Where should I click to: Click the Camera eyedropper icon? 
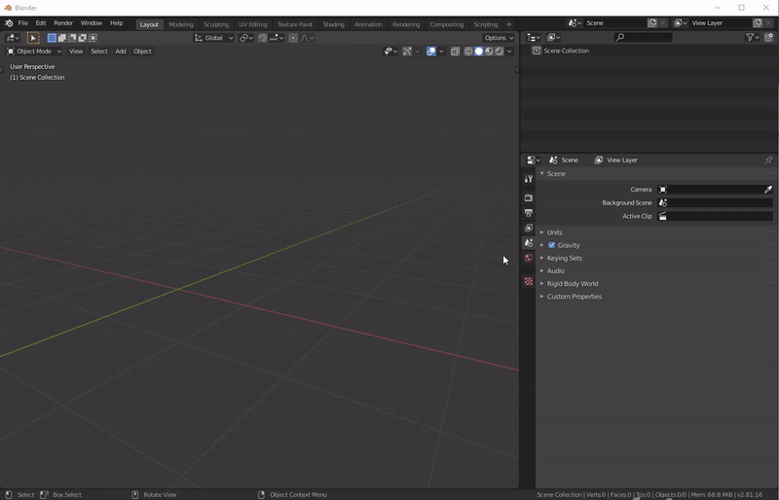pyautogui.click(x=768, y=189)
